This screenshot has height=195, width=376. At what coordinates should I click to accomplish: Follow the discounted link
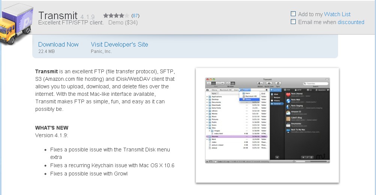351,22
